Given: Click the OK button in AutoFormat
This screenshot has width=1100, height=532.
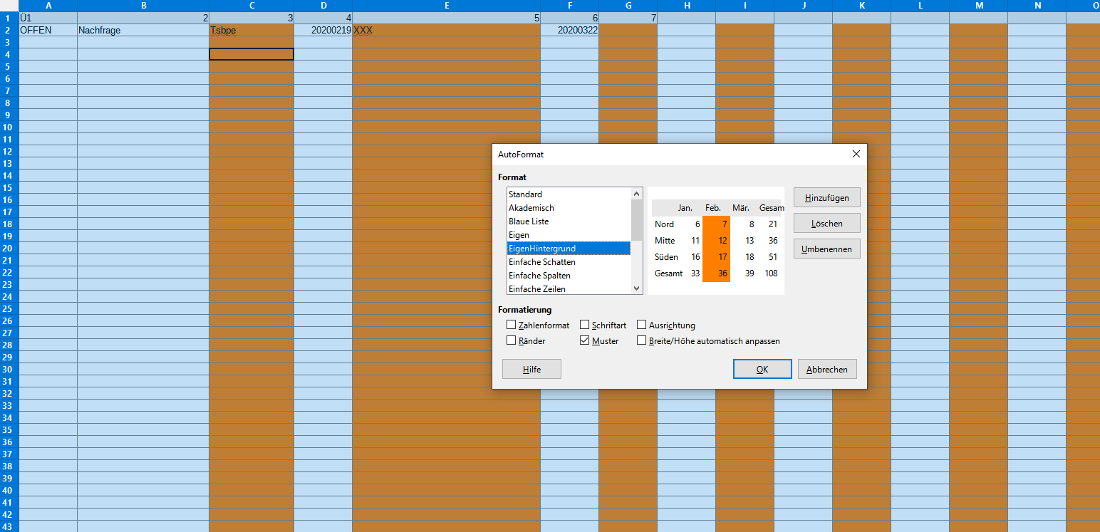Looking at the screenshot, I should point(762,369).
